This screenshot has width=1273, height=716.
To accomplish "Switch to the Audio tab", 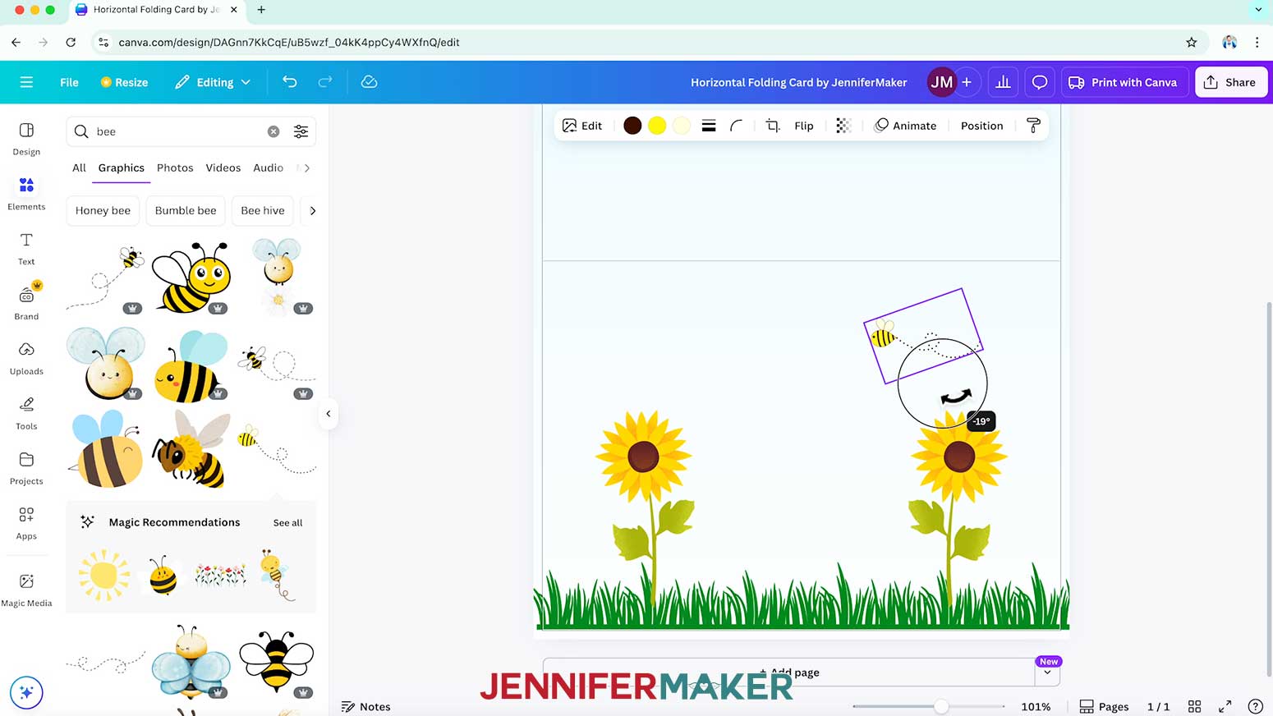I will point(268,168).
